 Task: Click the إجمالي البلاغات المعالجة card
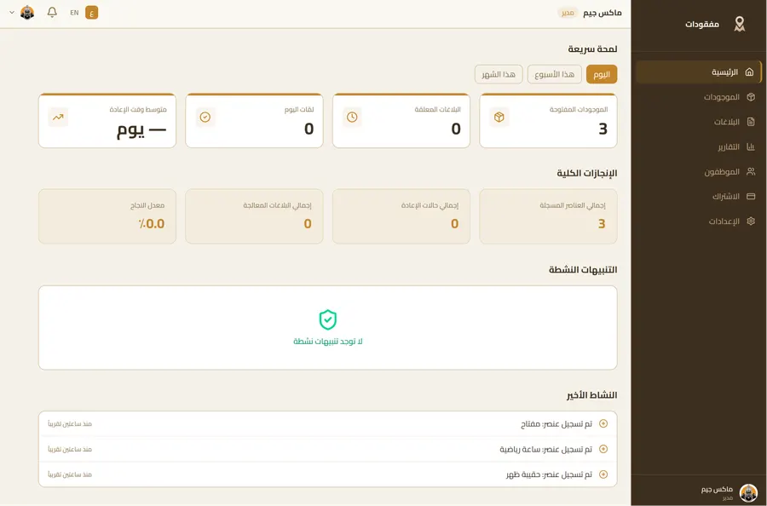tap(254, 216)
